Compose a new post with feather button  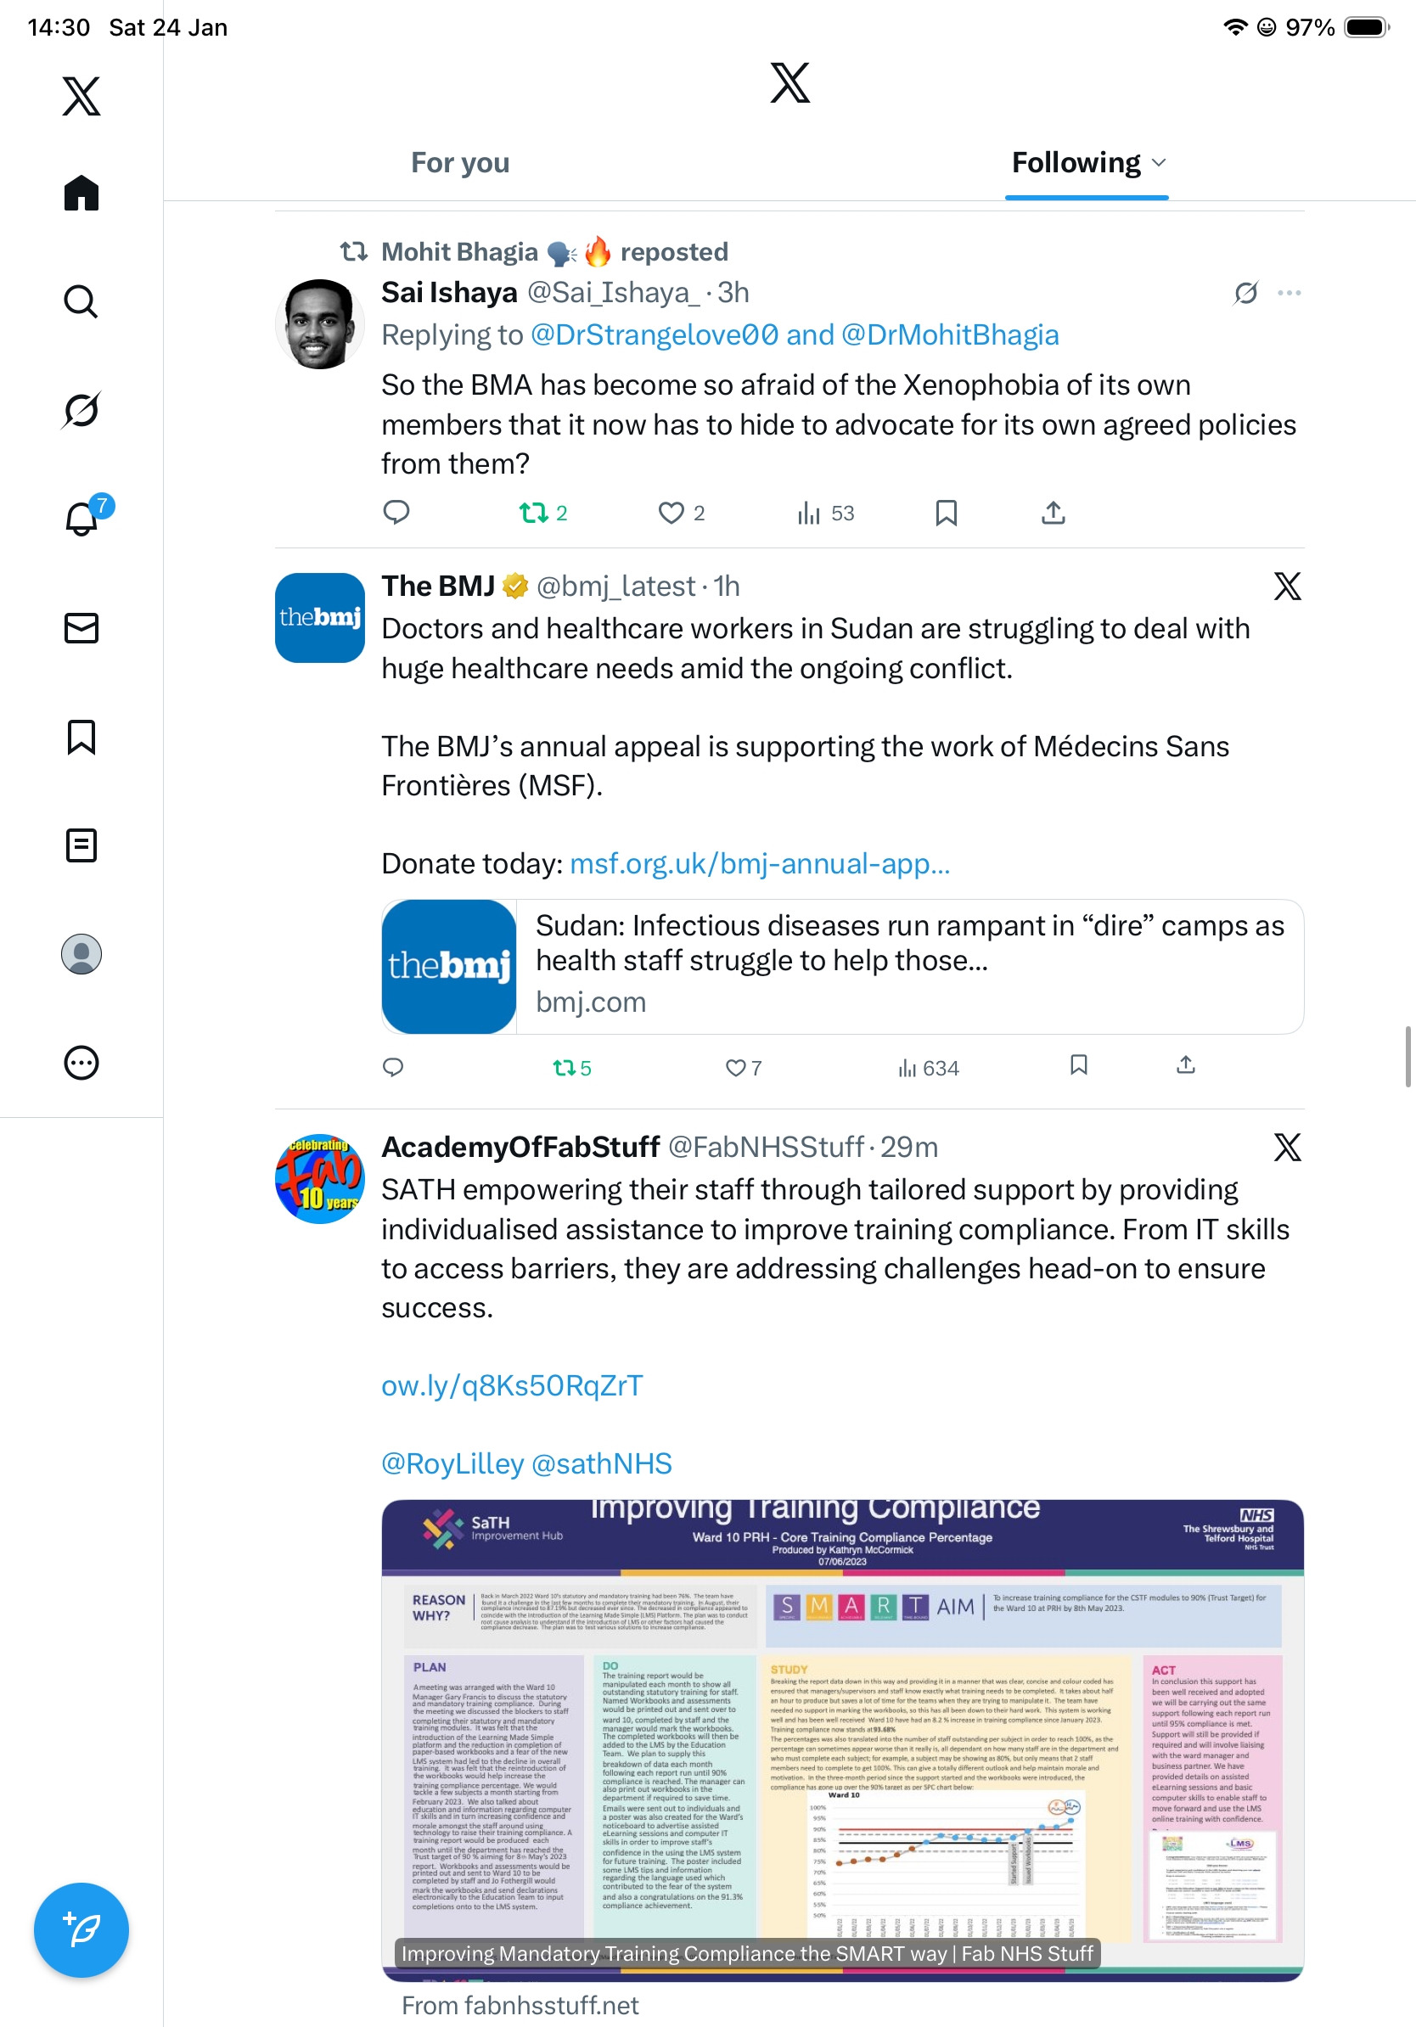point(81,1930)
